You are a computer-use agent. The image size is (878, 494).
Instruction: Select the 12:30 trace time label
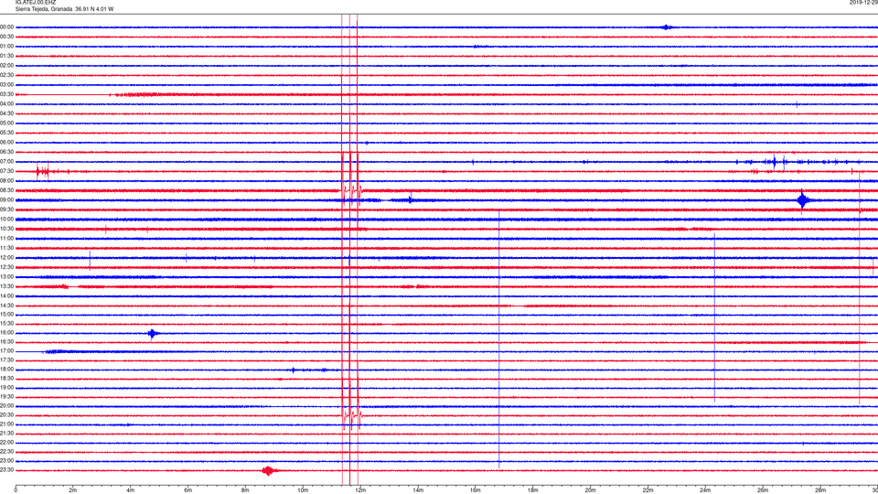[6, 267]
